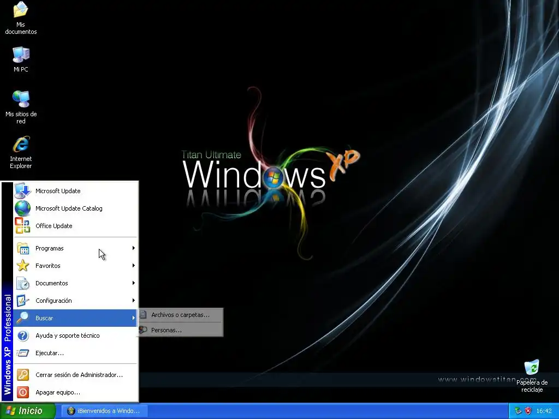The width and height of the screenshot is (559, 419).
Task: Expand the Programas submenu arrow
Action: [x=133, y=248]
